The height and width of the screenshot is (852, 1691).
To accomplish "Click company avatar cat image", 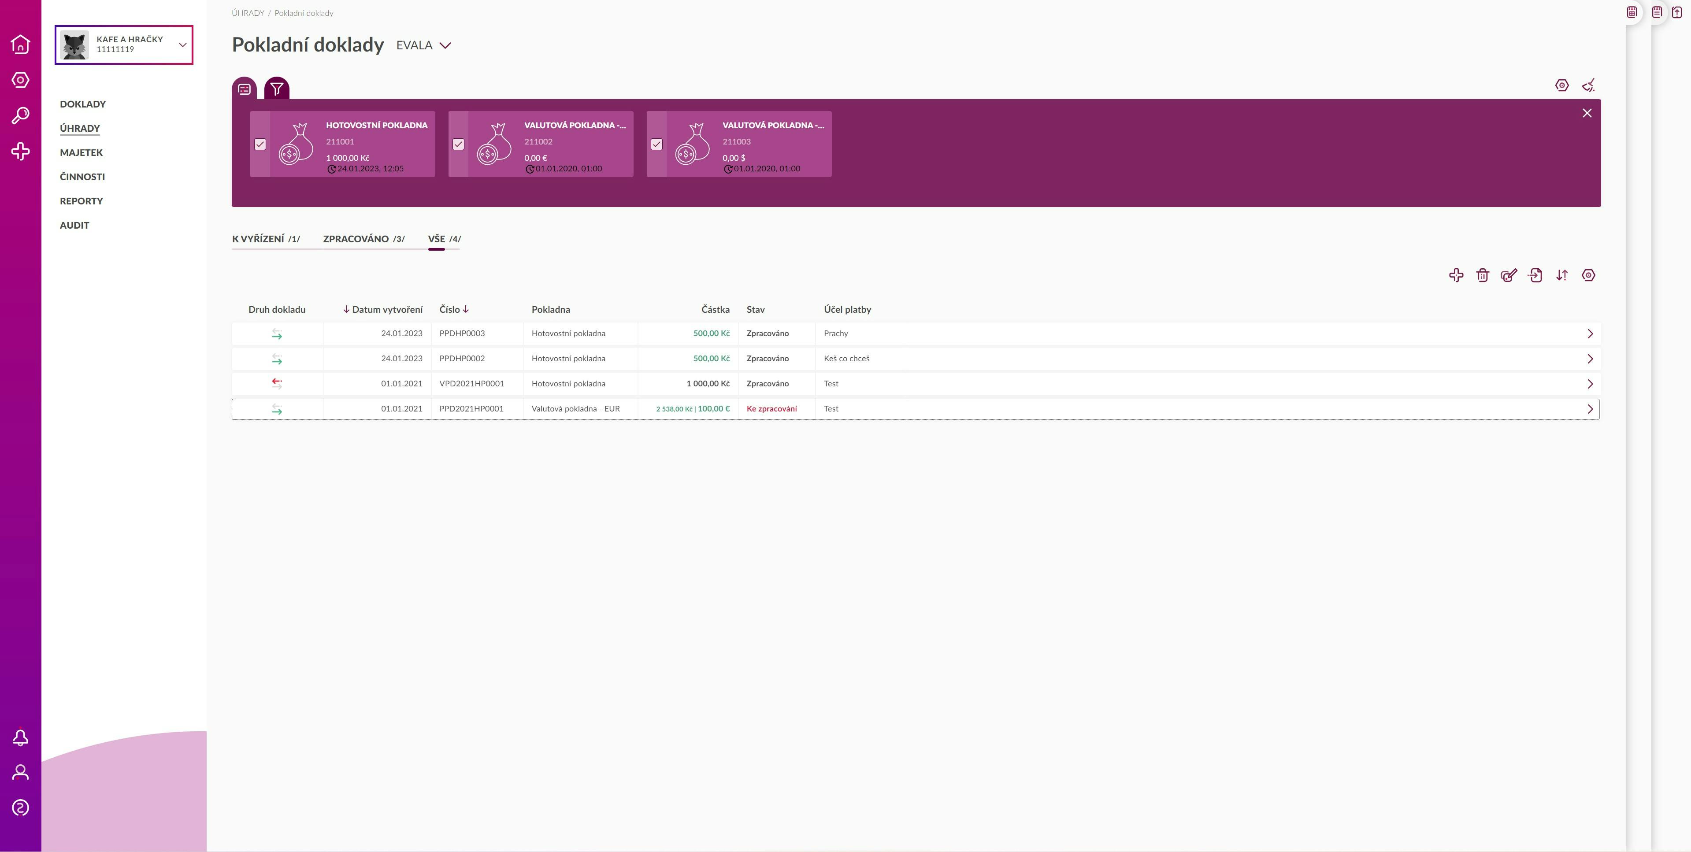I will coord(74,44).
